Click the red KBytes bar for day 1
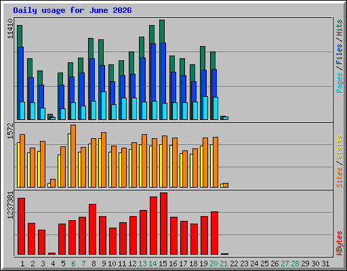The width and height of the screenshot is (347, 271). [x=21, y=226]
